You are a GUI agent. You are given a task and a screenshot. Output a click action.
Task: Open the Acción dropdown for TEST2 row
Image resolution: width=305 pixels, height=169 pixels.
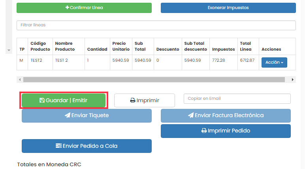pos(274,62)
